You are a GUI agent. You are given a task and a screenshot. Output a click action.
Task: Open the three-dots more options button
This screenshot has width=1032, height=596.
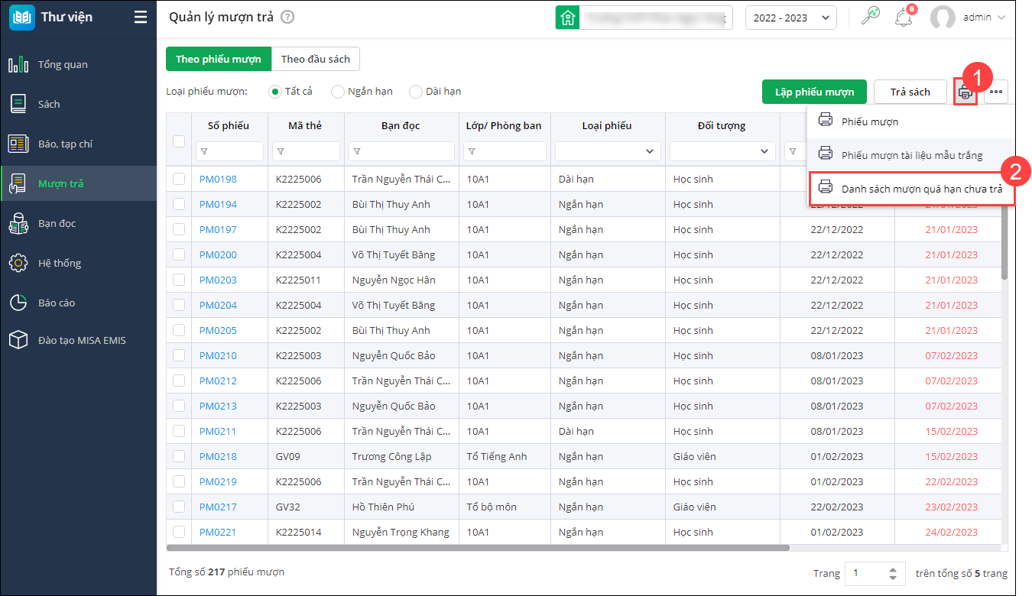[995, 92]
